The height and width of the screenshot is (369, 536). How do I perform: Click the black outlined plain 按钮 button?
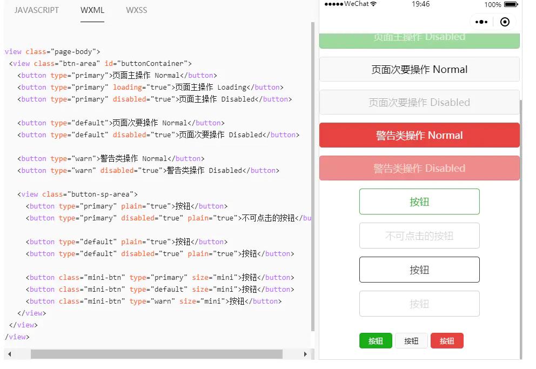tap(419, 269)
